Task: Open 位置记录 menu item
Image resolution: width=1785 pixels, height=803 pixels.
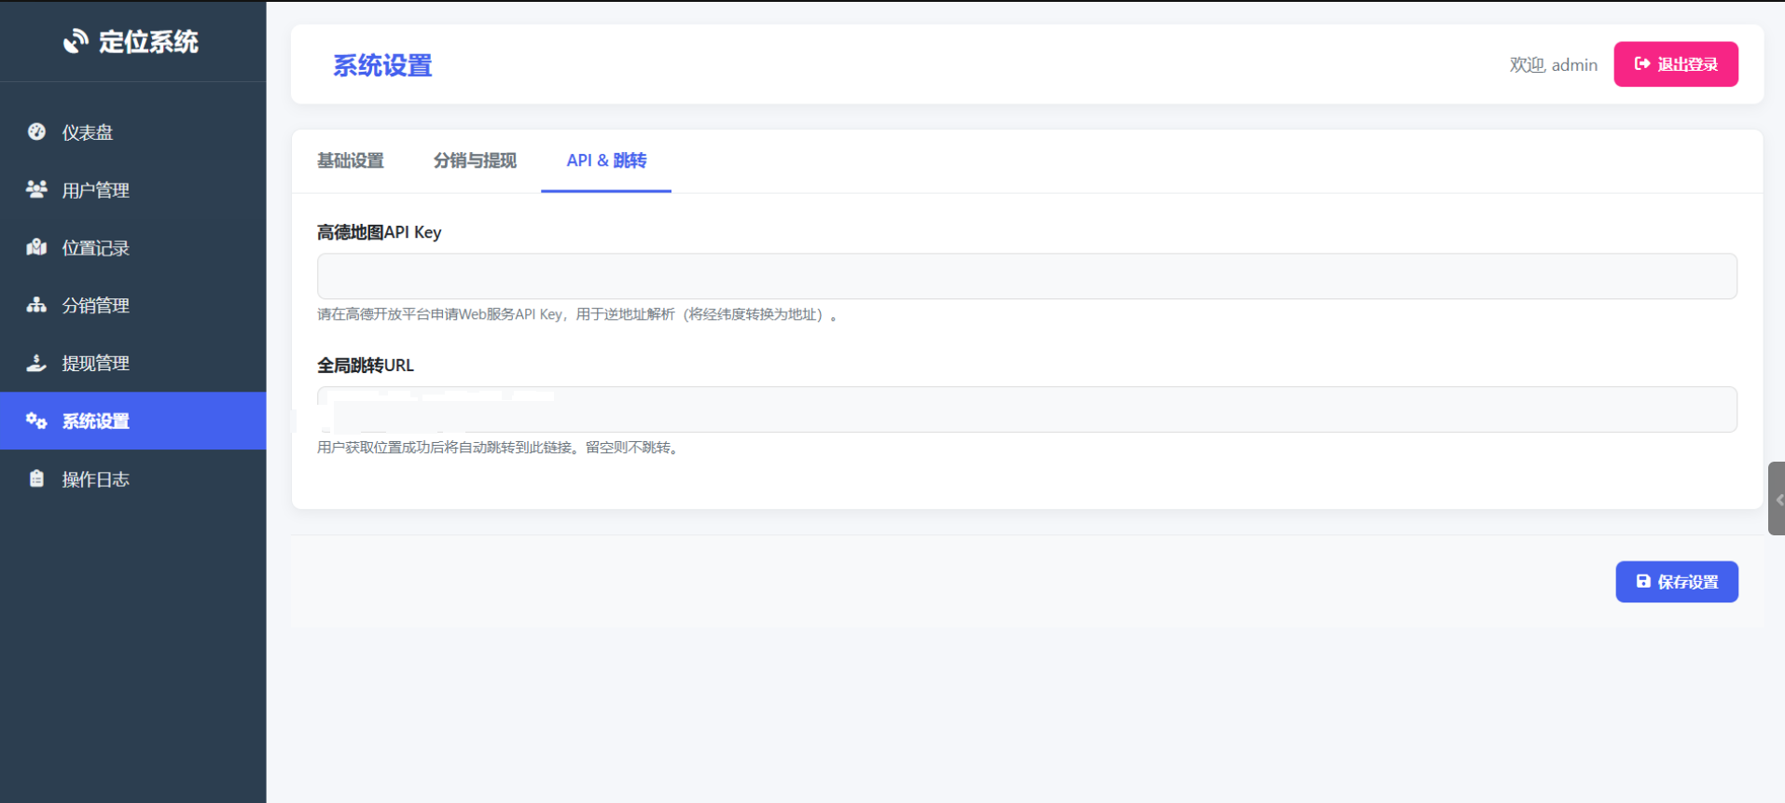Action: click(133, 248)
